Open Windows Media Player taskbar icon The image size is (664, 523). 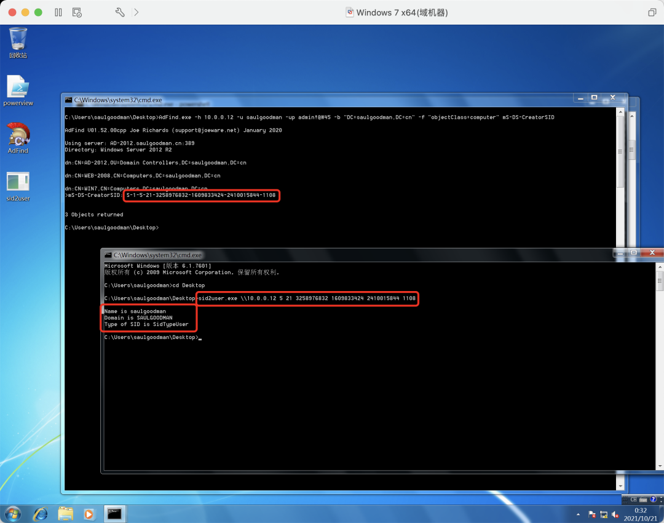(x=89, y=514)
